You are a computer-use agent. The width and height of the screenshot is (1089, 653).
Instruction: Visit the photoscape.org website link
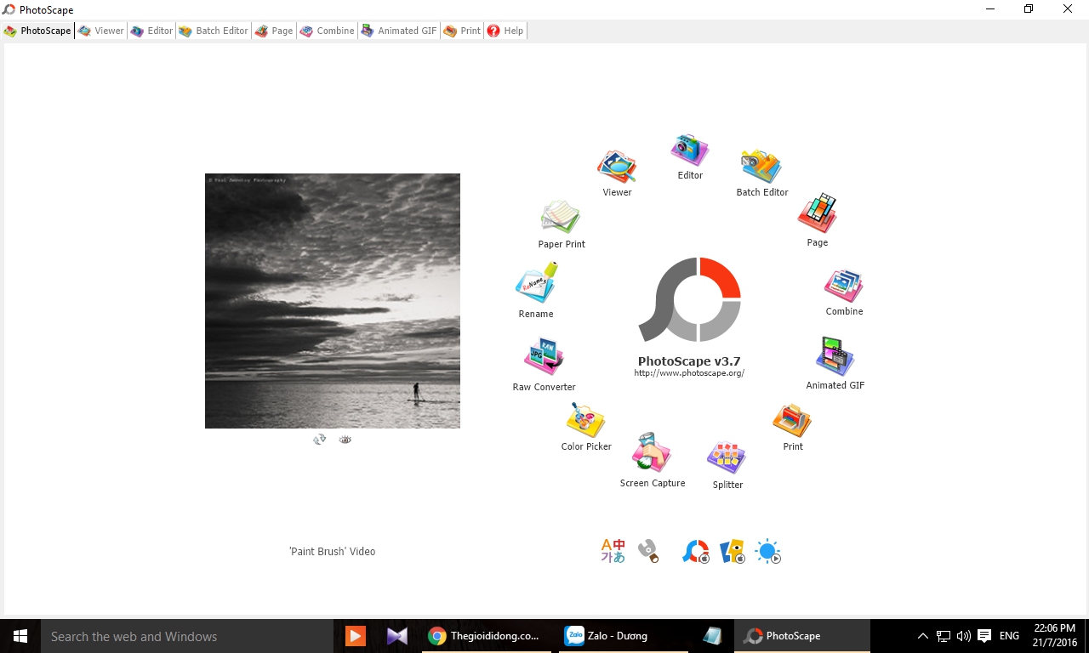pos(689,373)
